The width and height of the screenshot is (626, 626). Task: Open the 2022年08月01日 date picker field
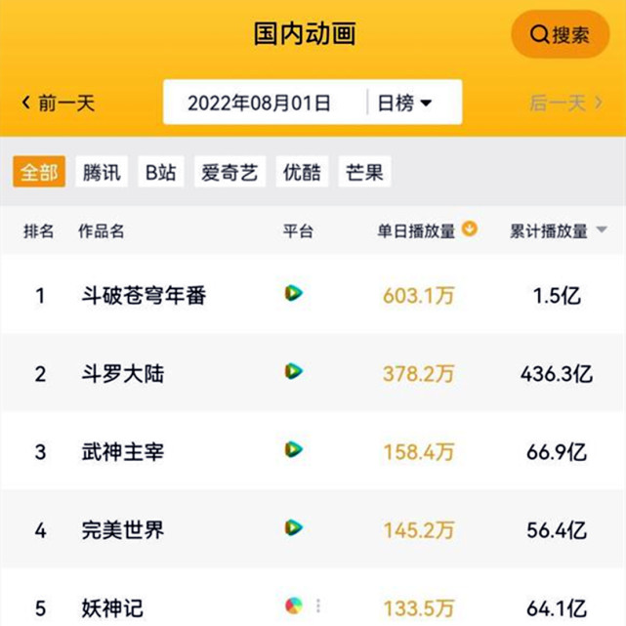coord(260,103)
